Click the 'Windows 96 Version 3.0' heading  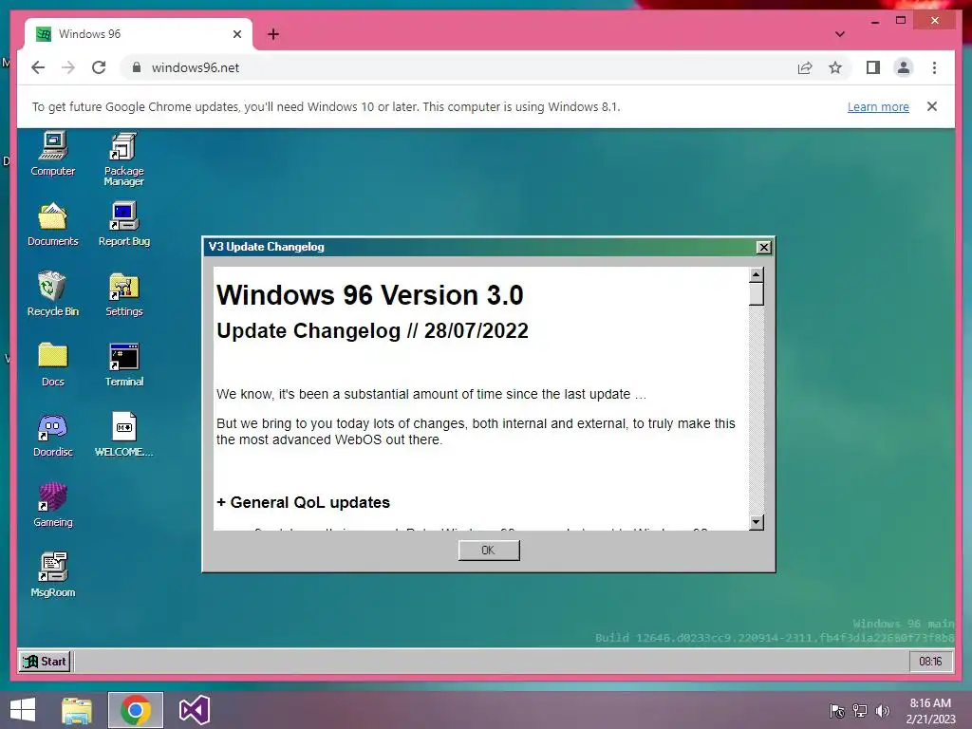pos(370,295)
